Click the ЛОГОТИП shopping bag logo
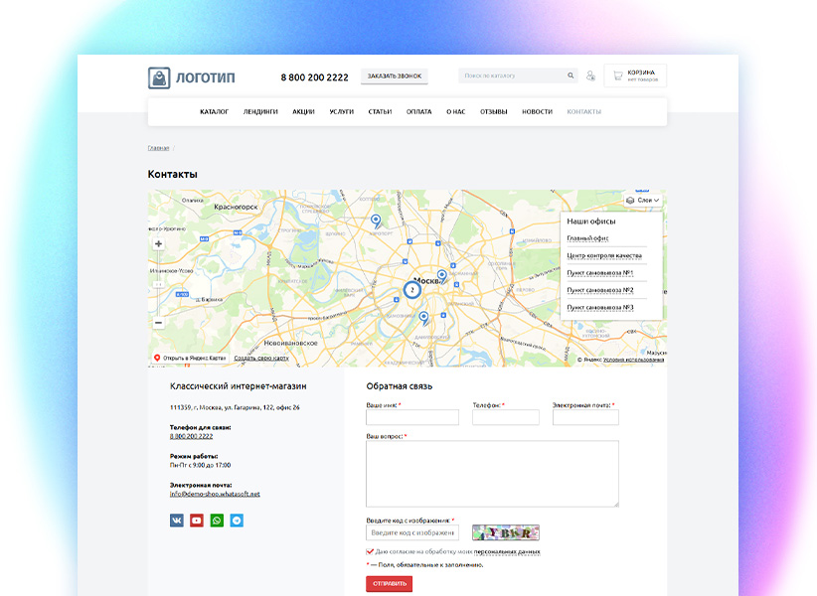Image resolution: width=817 pixels, height=596 pixels. 158,74
